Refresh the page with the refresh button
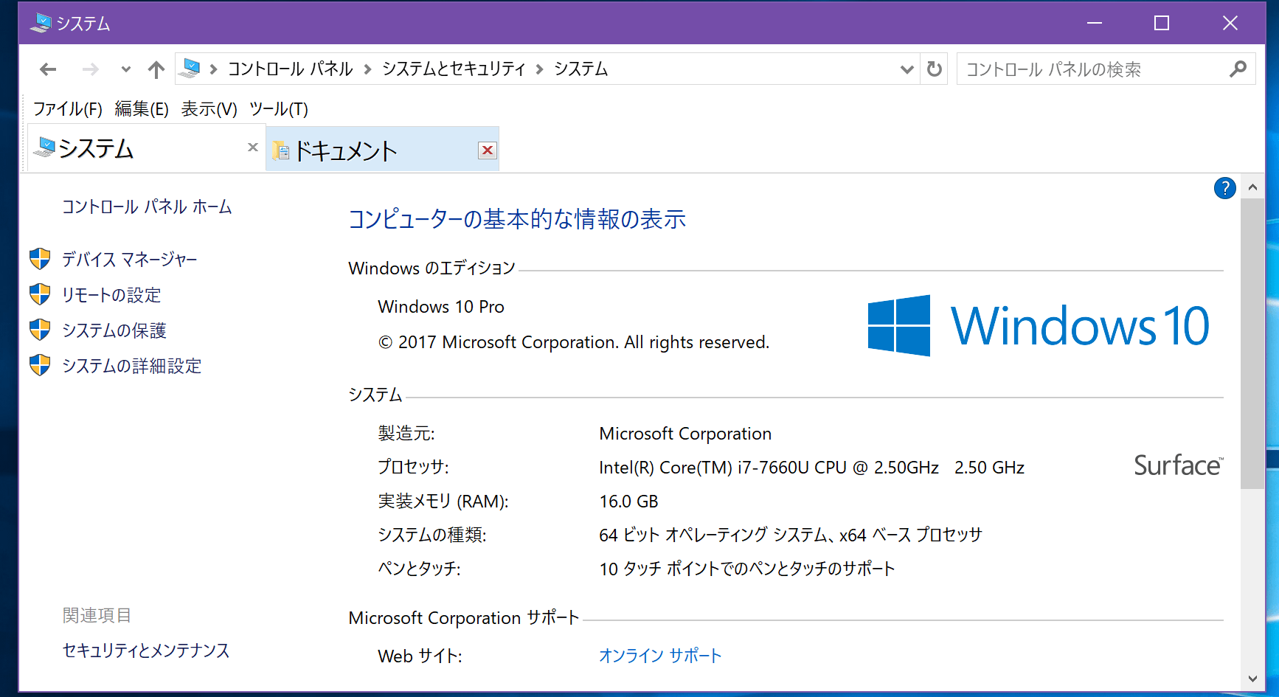Viewport: 1279px width, 697px height. [x=935, y=69]
